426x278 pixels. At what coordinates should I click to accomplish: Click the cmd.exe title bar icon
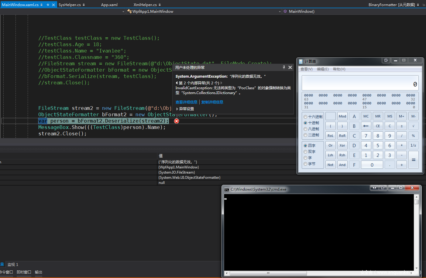click(x=227, y=189)
